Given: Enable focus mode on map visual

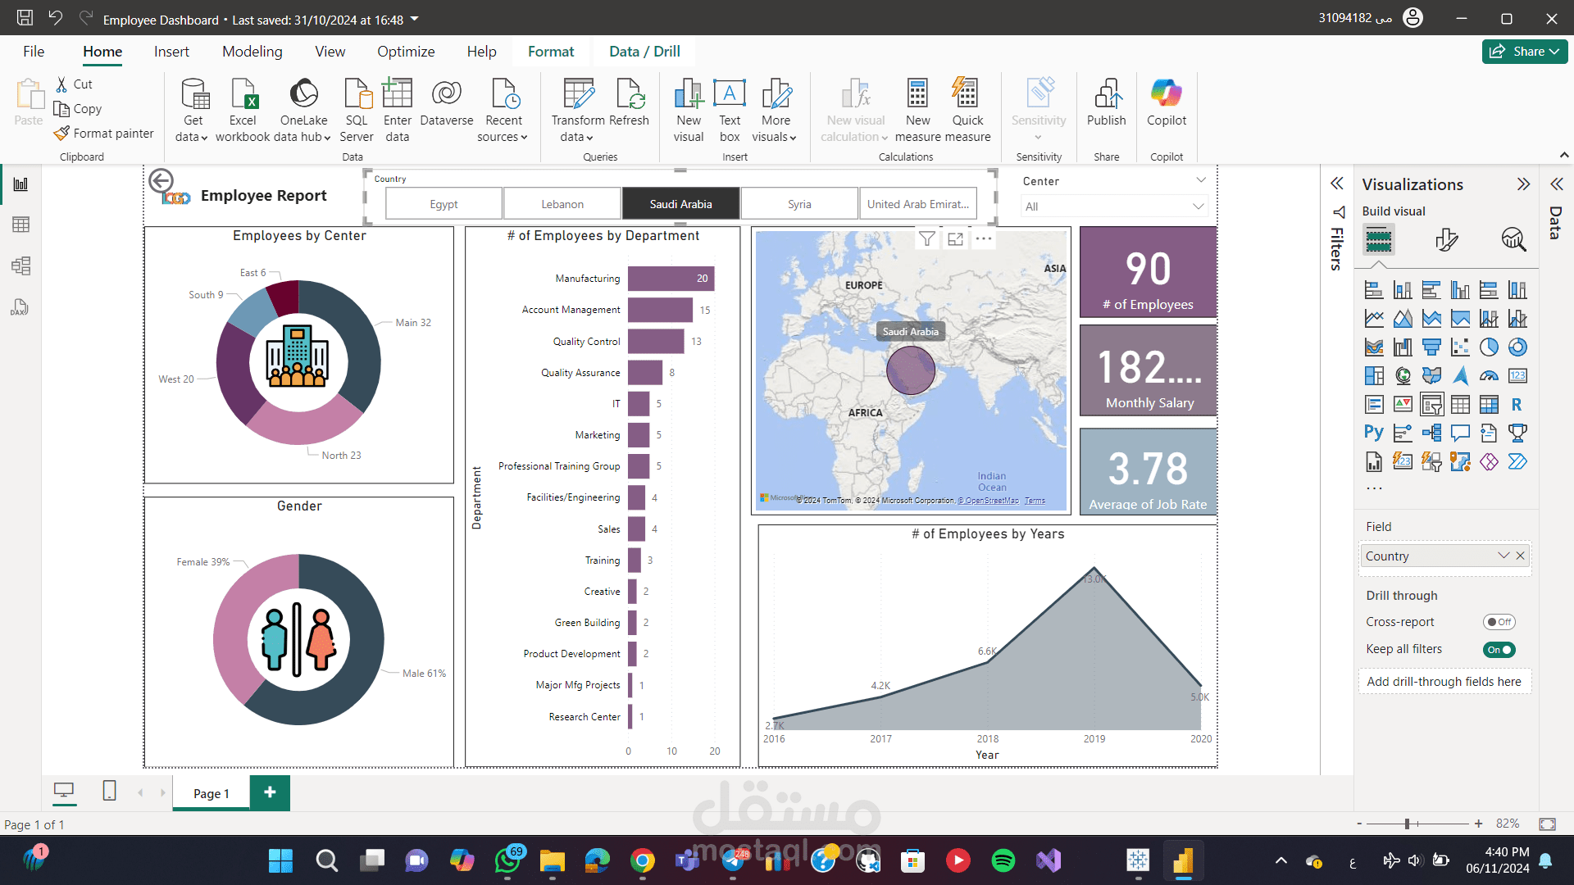Looking at the screenshot, I should pos(955,238).
